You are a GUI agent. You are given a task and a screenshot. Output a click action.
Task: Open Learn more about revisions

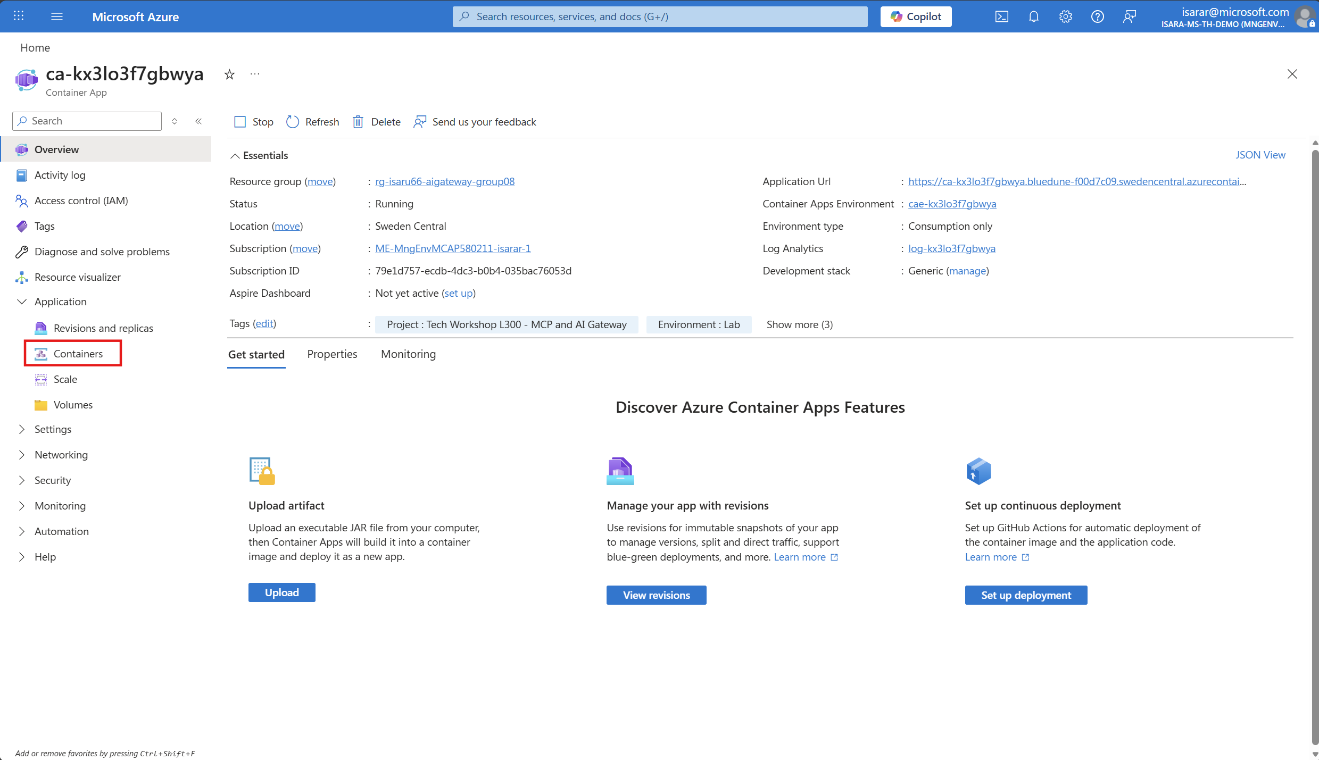[806, 557]
